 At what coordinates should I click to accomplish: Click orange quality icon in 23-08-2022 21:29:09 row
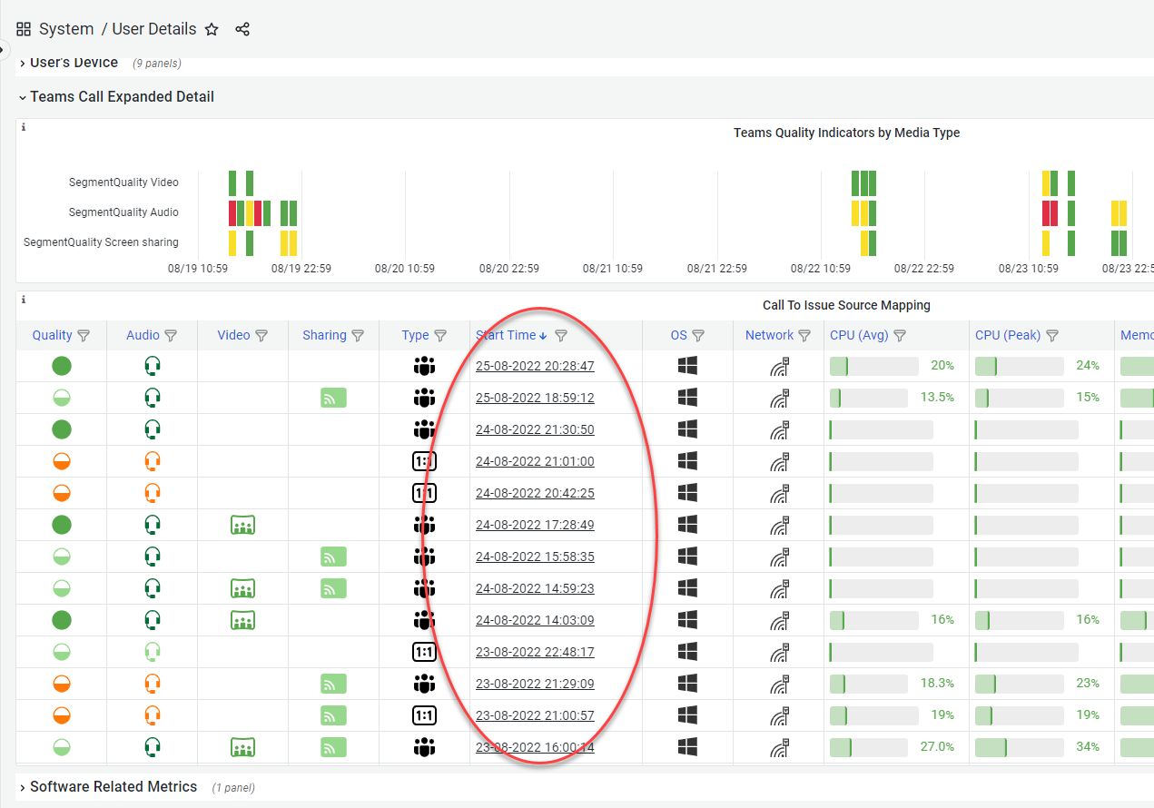(62, 684)
